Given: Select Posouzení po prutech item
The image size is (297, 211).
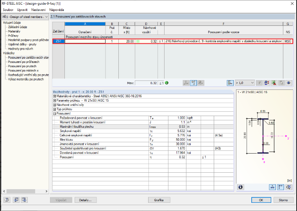Looking at the screenshot, I should pyautogui.click(x=22, y=66).
